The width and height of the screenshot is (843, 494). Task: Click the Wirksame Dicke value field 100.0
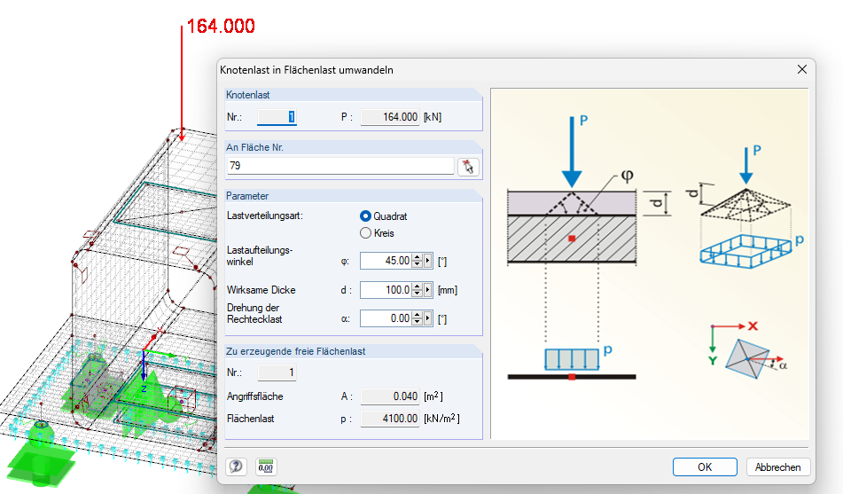pyautogui.click(x=386, y=290)
